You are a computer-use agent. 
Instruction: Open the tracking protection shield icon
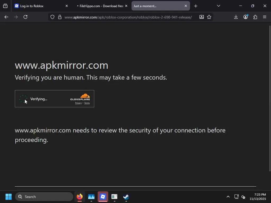(x=52, y=17)
